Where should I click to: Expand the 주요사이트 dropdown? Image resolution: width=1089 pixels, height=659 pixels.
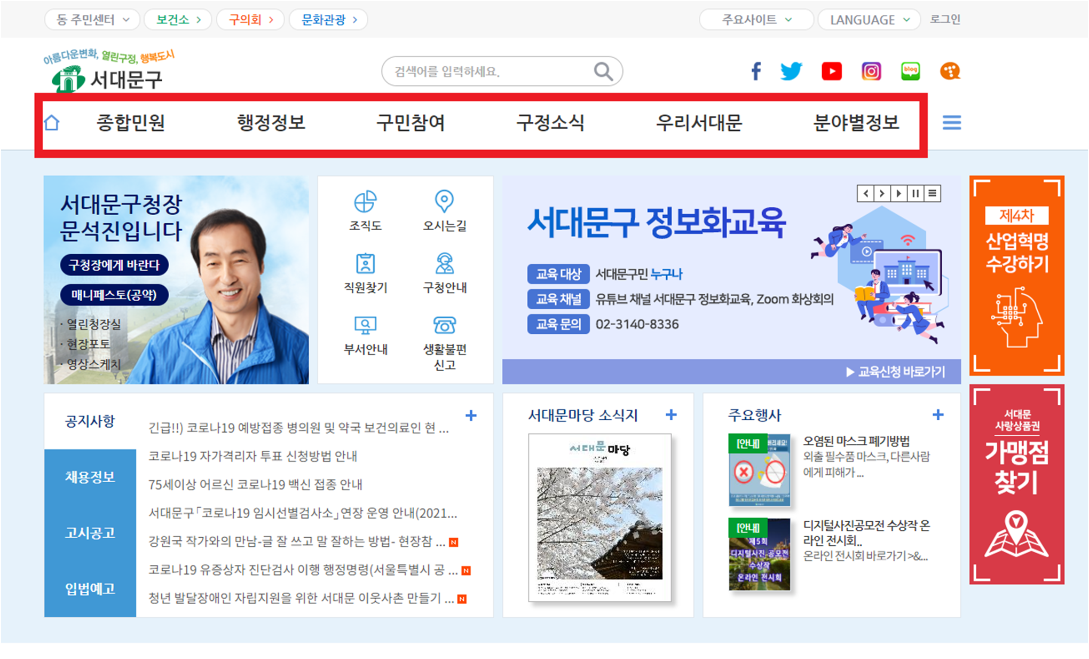coord(756,20)
